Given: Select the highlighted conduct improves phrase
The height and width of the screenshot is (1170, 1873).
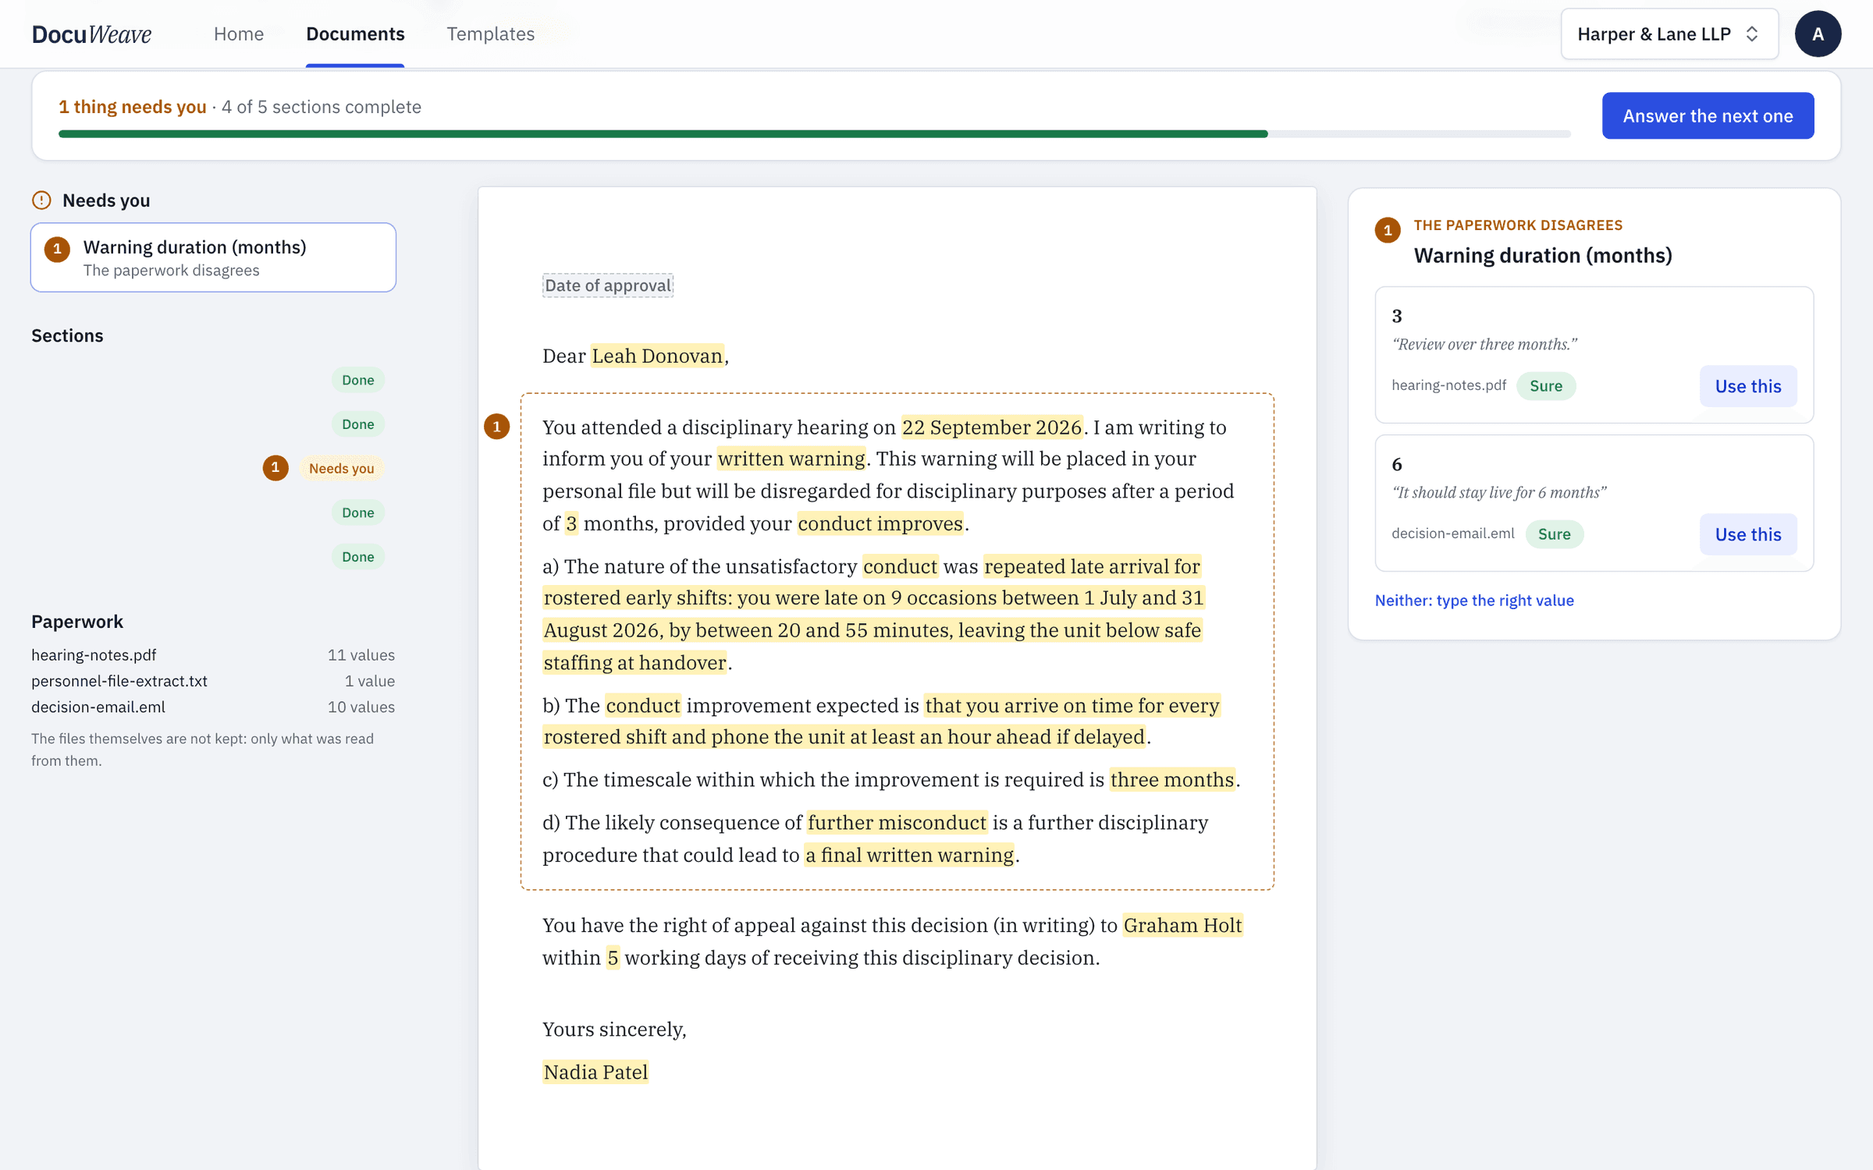Looking at the screenshot, I should [880, 523].
